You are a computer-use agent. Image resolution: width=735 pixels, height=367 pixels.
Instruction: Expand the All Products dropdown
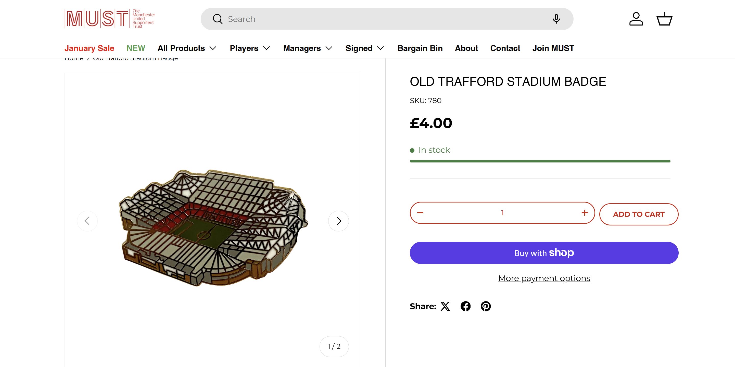click(x=187, y=48)
